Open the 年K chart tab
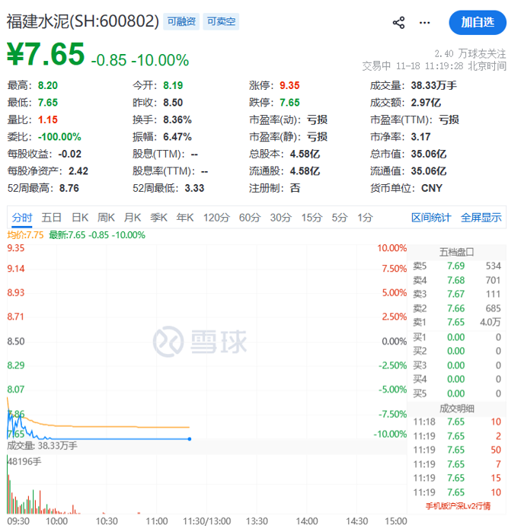The image size is (508, 532). (185, 218)
